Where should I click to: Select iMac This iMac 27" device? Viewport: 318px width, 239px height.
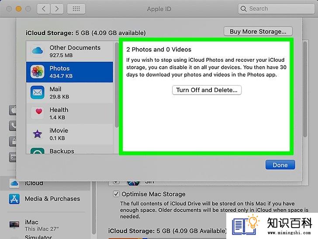[41, 225]
